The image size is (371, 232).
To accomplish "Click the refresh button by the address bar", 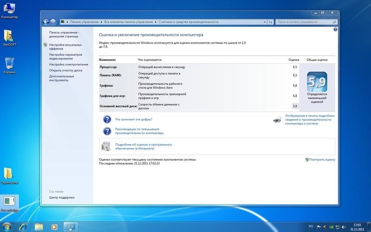I will [270, 22].
